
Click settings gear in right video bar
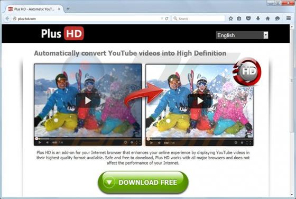point(236,143)
